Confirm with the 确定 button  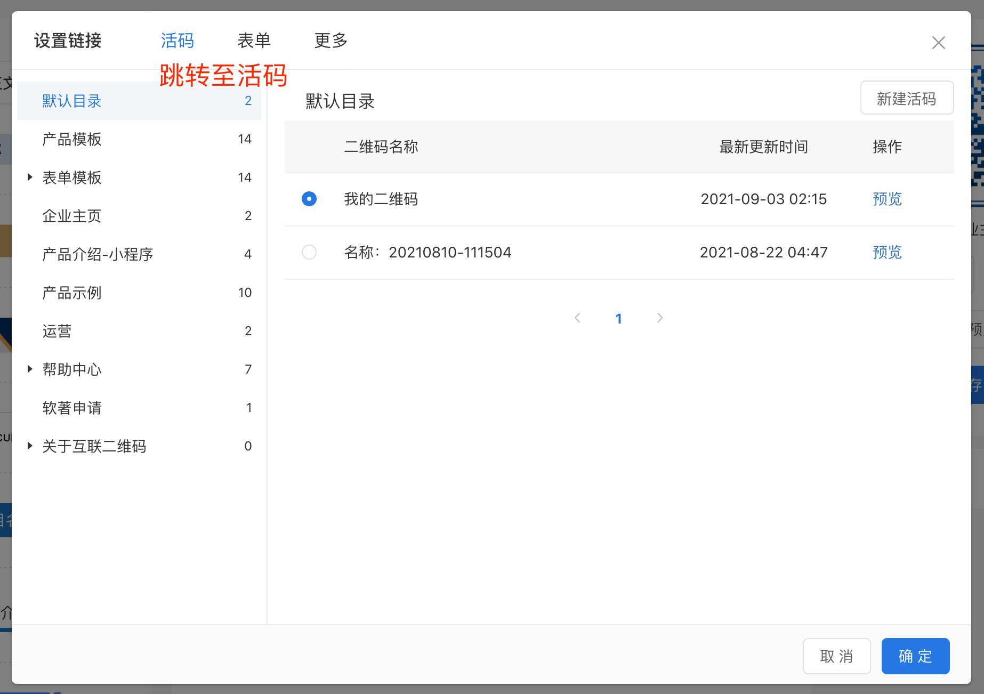click(x=915, y=656)
